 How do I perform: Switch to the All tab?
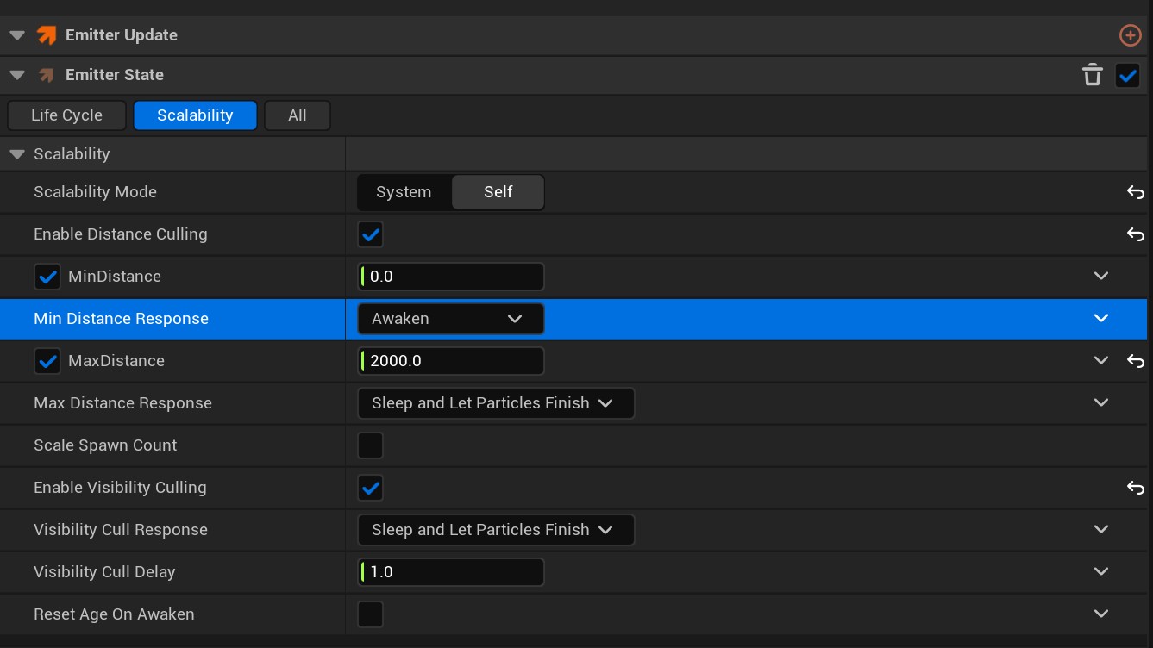click(x=297, y=115)
